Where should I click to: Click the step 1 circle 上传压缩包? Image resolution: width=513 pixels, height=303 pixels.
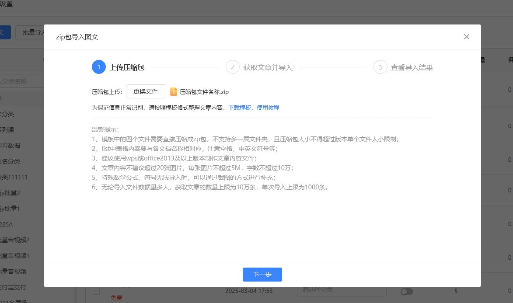coord(99,67)
